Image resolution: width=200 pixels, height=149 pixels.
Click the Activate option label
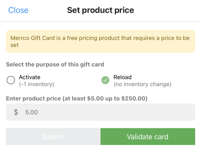pos(30,77)
